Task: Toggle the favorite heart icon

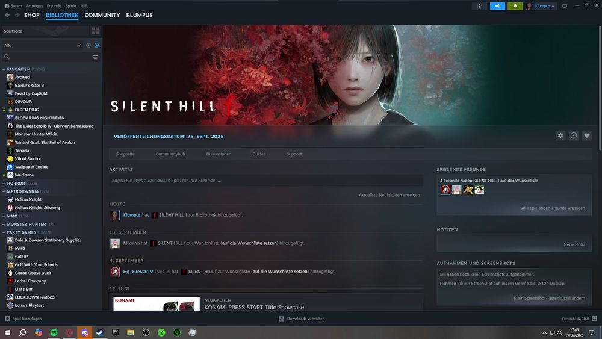Action: (x=586, y=135)
